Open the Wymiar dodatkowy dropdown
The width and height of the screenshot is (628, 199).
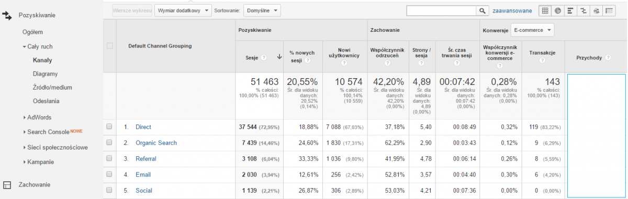pos(183,10)
